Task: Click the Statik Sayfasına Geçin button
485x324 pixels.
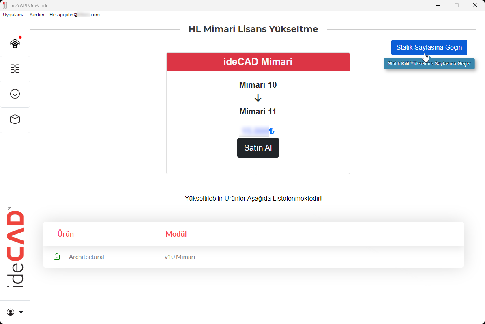Action: [429, 48]
